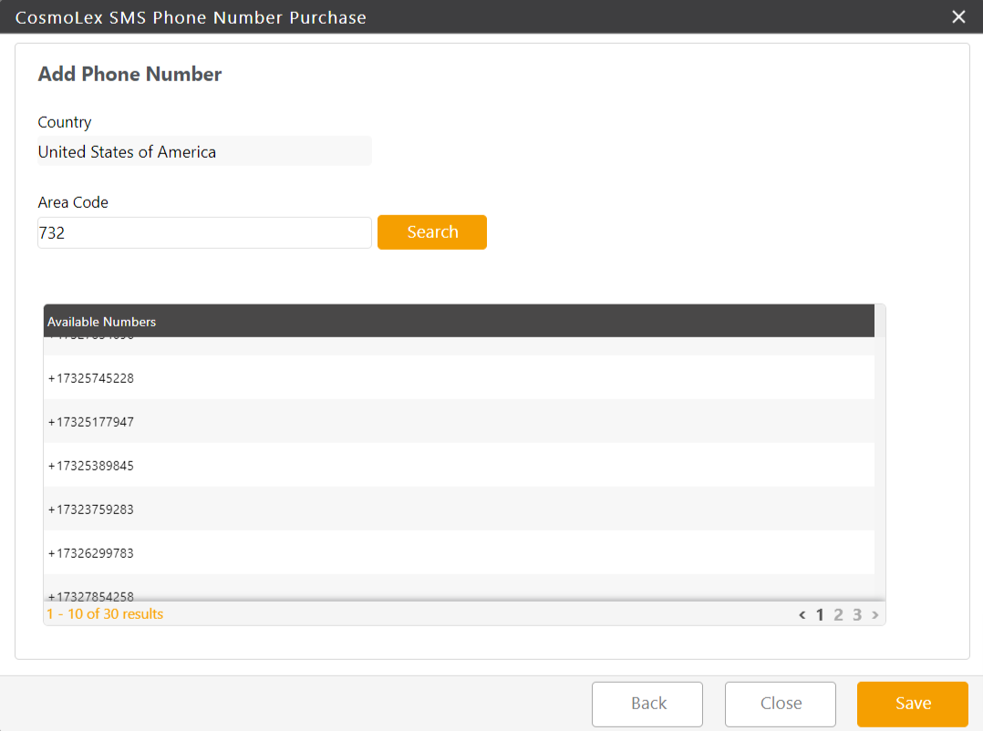This screenshot has height=731, width=983.
Task: Choose phone number +17325389845
Action: coord(91,466)
